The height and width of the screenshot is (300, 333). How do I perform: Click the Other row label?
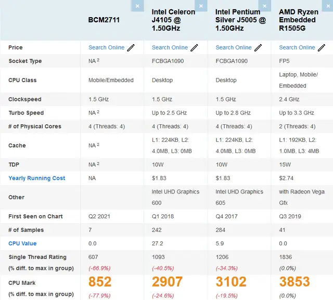coord(16,197)
